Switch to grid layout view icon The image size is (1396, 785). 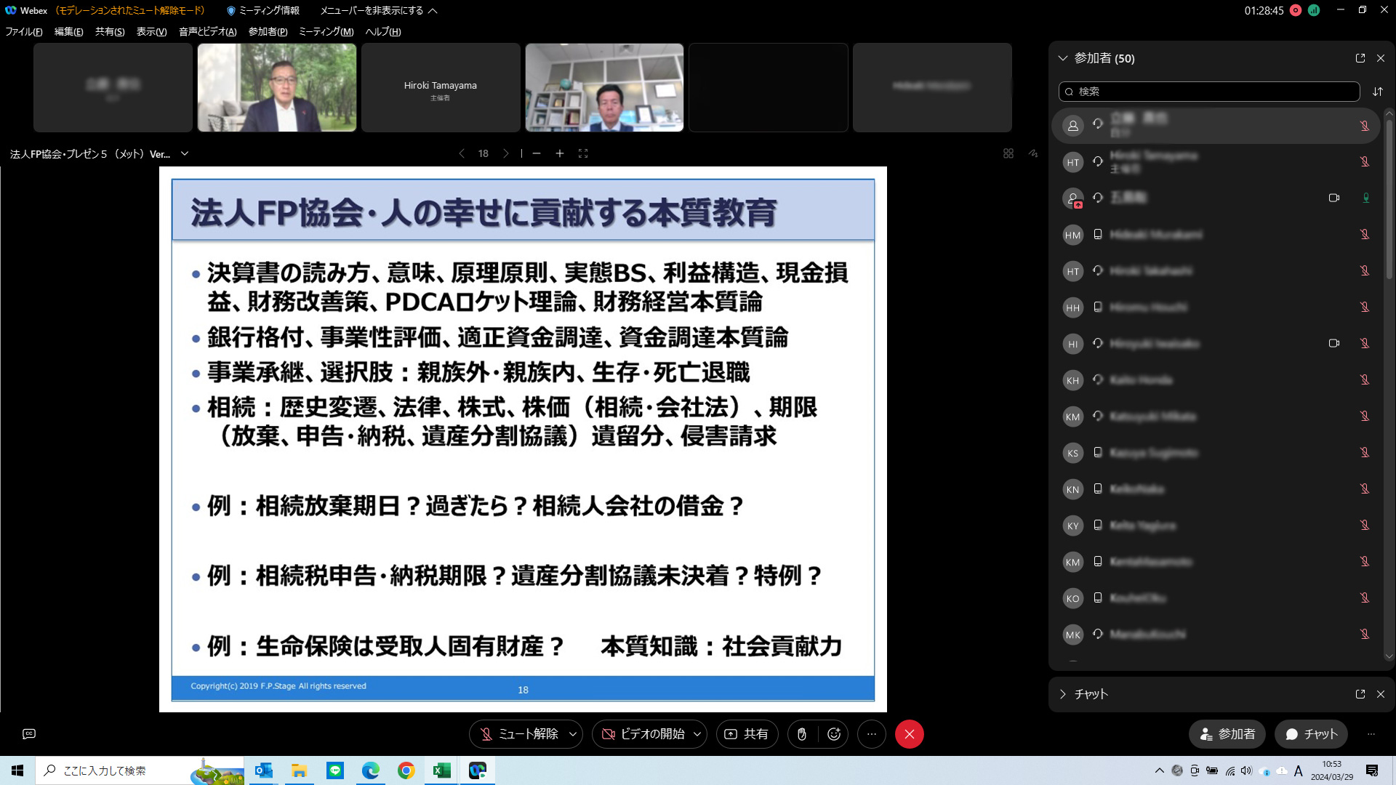(1008, 153)
